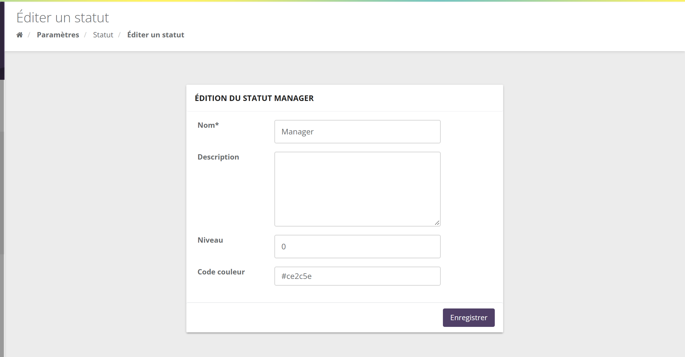Click the Description field label
The image size is (685, 357).
click(218, 157)
